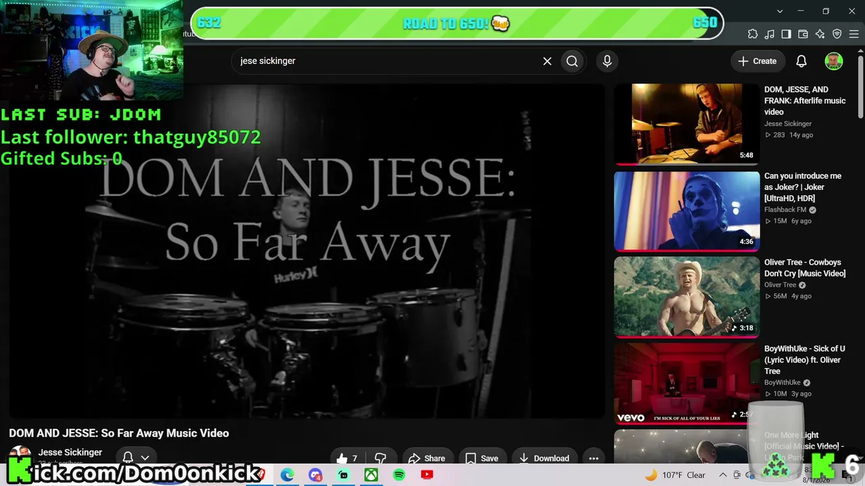Open the weather widget showing 107°F Clear
The height and width of the screenshot is (486, 865).
pos(675,475)
